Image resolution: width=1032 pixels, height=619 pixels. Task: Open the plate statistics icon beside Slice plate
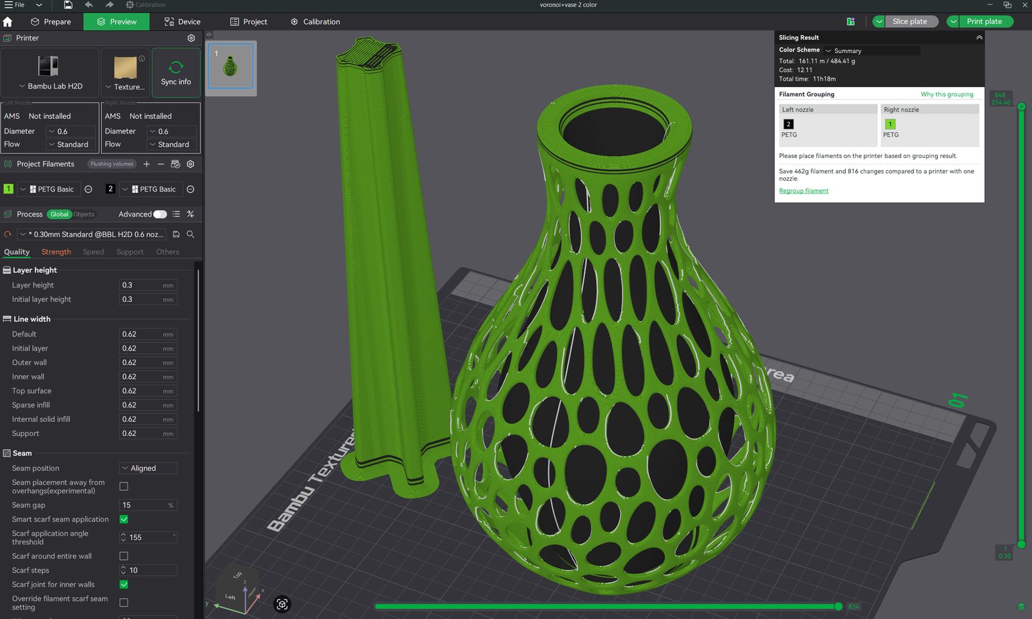tap(851, 21)
